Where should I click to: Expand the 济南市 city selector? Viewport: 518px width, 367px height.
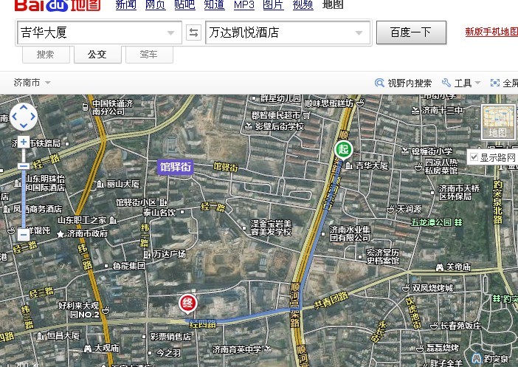(x=32, y=83)
